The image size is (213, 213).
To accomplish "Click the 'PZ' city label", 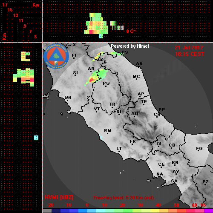I will click(205, 182).
